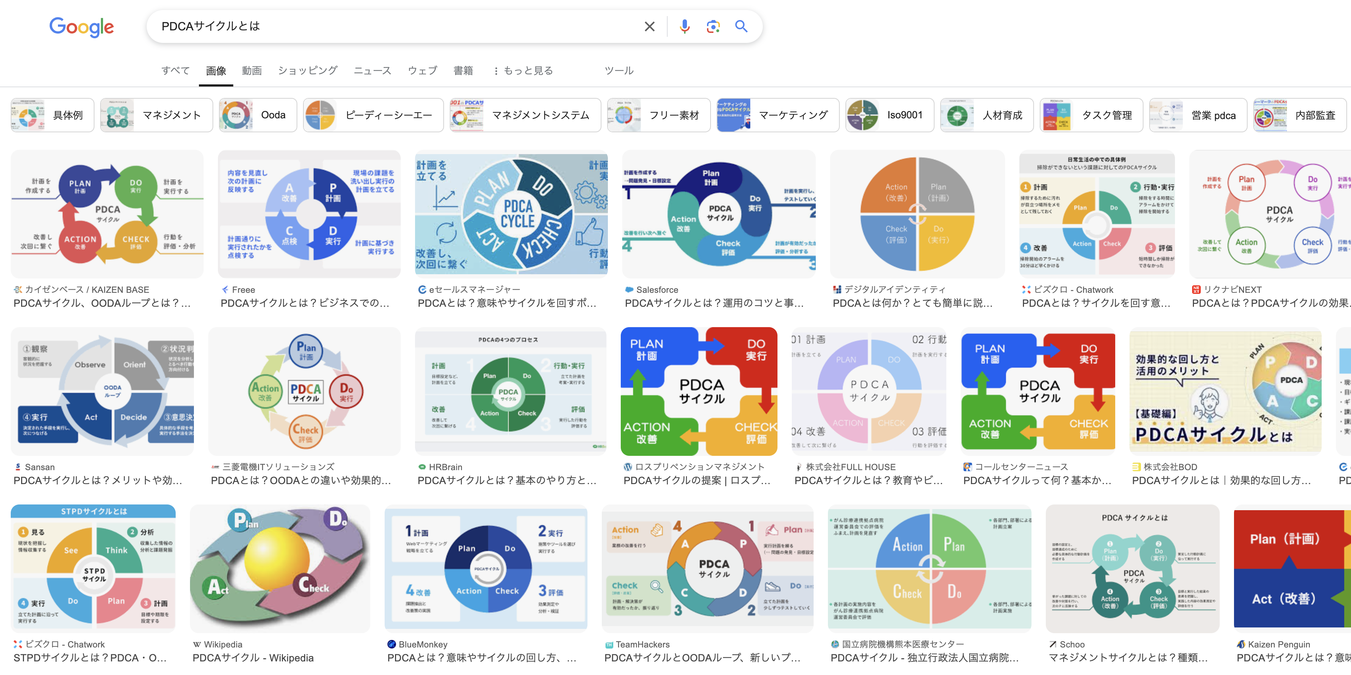Image resolution: width=1351 pixels, height=675 pixels.
Task: Click the Freee source favicon
Action: [x=225, y=289]
